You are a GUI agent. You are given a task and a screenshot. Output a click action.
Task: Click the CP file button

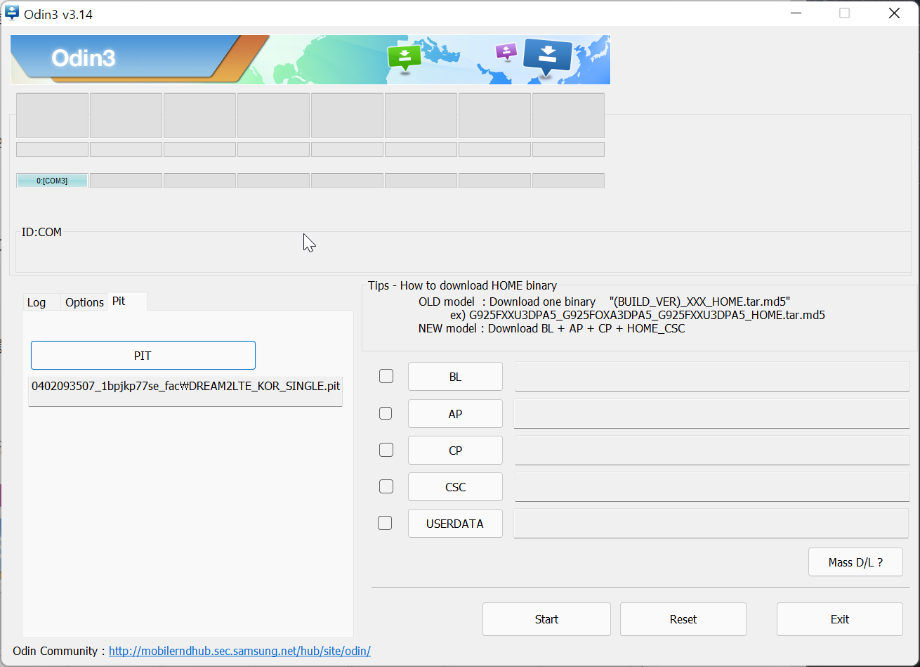455,451
